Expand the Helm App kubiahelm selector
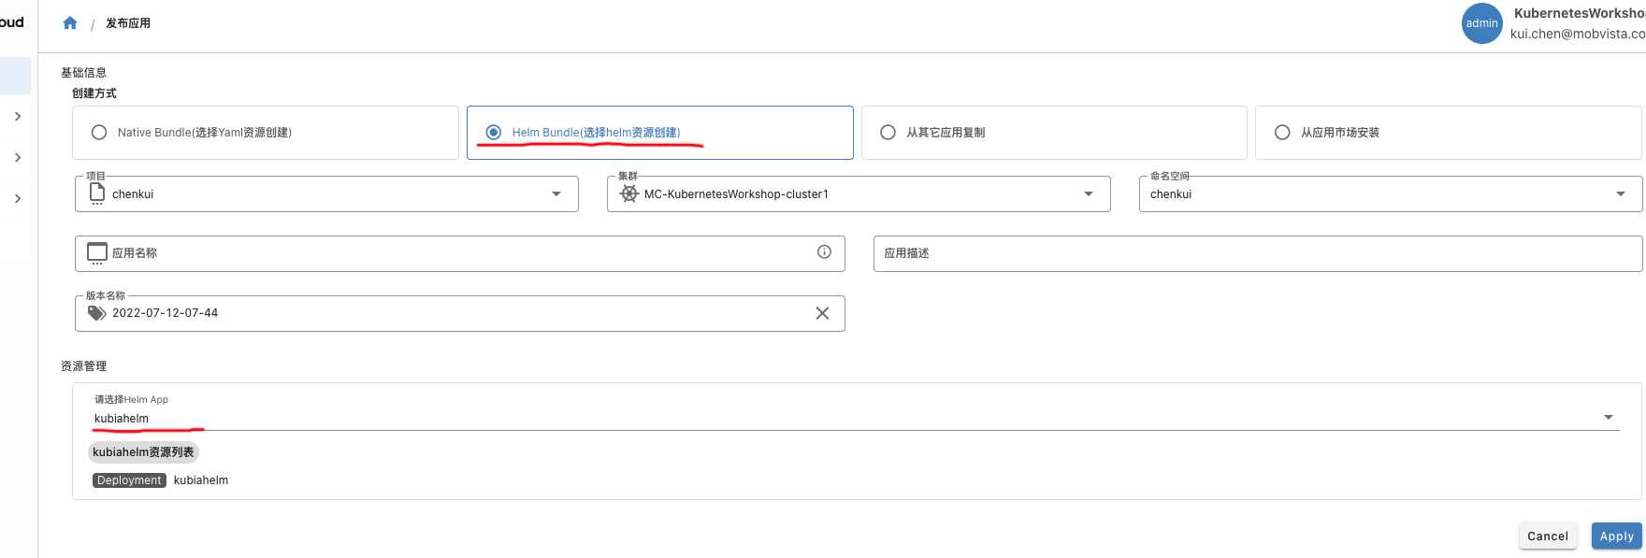Viewport: 1646px width, 558px height. pos(1609,417)
